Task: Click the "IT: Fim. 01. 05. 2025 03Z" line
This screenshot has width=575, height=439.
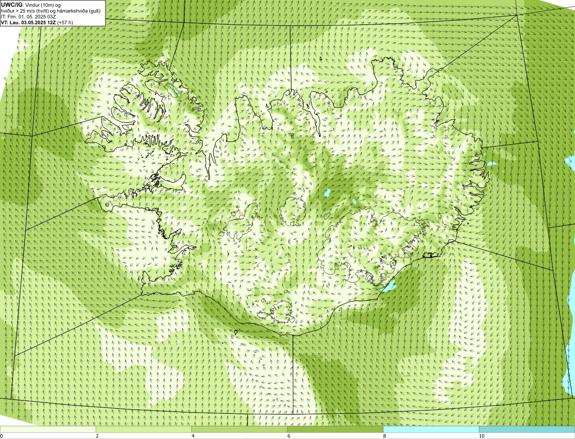Action: (x=27, y=16)
